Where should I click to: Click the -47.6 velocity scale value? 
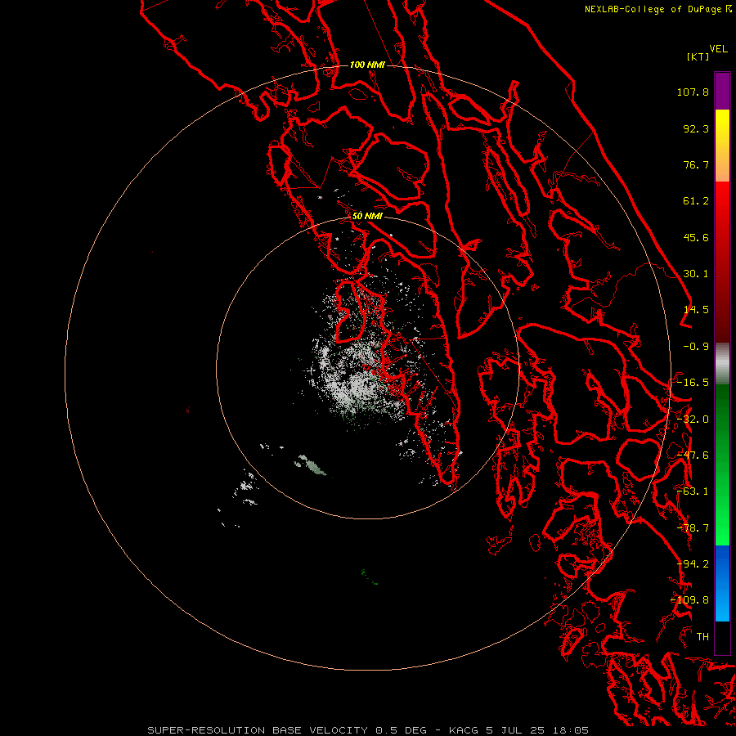click(693, 456)
